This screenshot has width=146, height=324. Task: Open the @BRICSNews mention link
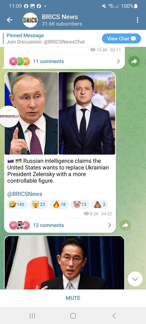(x=25, y=194)
